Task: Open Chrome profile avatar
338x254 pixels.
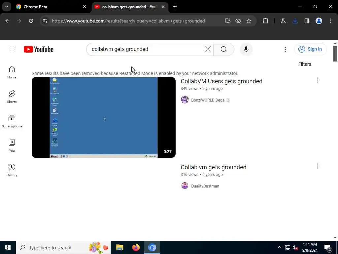Action: click(319, 21)
